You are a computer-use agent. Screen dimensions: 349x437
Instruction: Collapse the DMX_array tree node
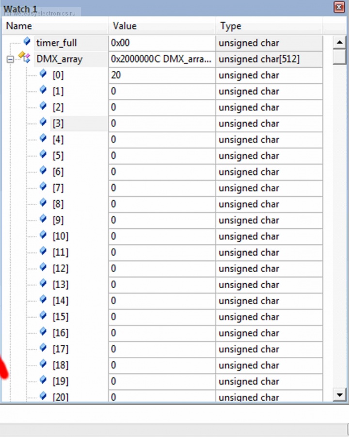pos(10,60)
